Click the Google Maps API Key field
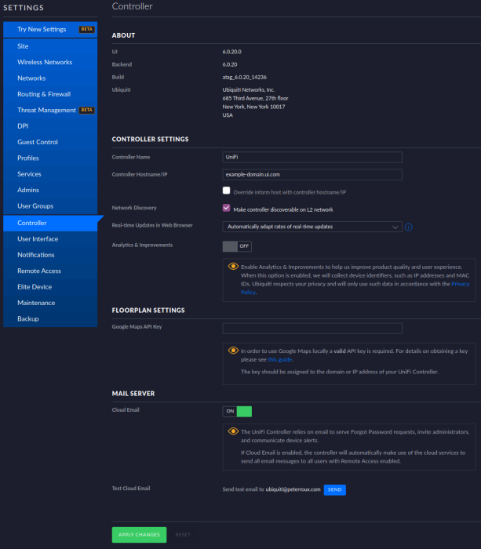 click(x=312, y=328)
